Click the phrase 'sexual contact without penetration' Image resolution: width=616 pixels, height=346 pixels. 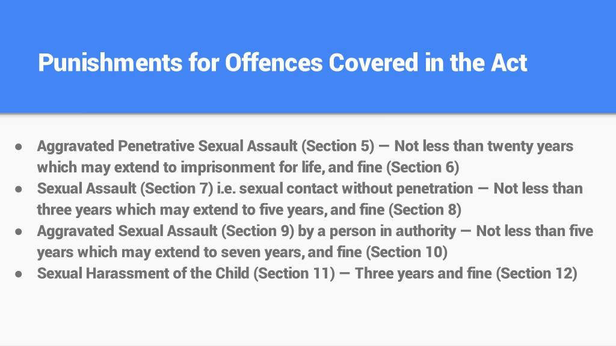pyautogui.click(x=356, y=188)
